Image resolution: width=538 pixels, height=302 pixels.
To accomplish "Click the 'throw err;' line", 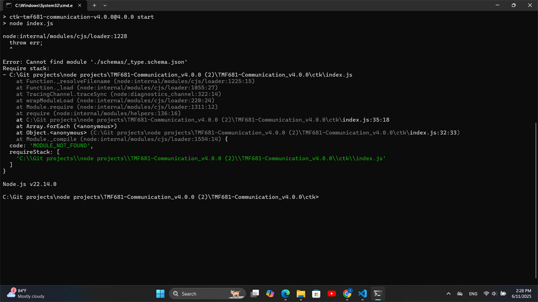I will click(x=26, y=43).
